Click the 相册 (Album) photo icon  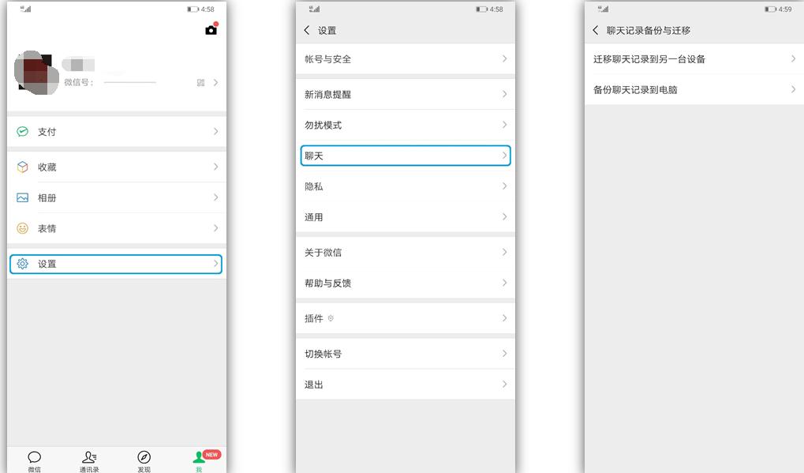23,197
